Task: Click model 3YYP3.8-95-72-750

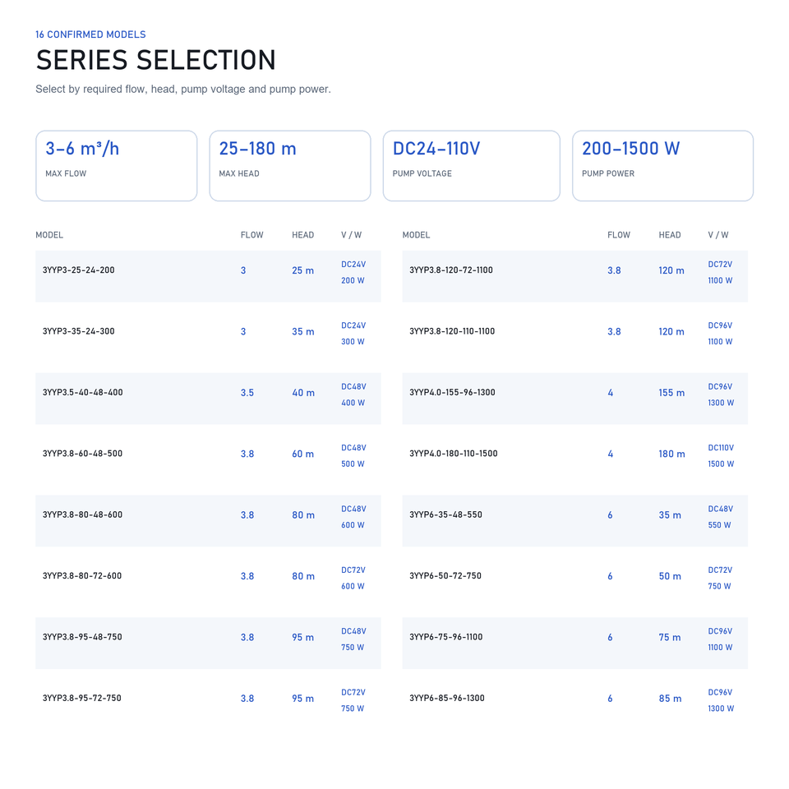Action: (208, 704)
